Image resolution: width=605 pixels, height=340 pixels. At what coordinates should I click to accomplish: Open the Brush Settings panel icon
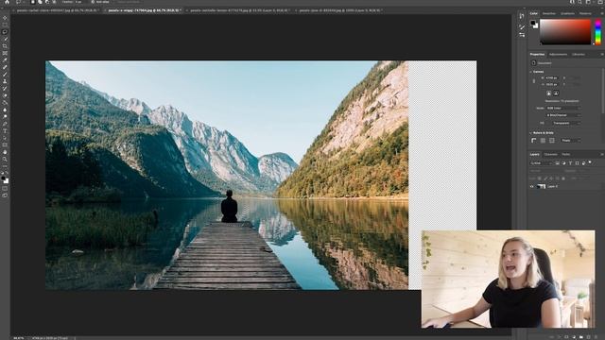[x=522, y=27]
